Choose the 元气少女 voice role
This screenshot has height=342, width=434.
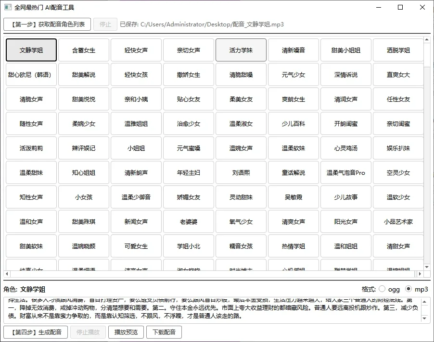point(294,74)
